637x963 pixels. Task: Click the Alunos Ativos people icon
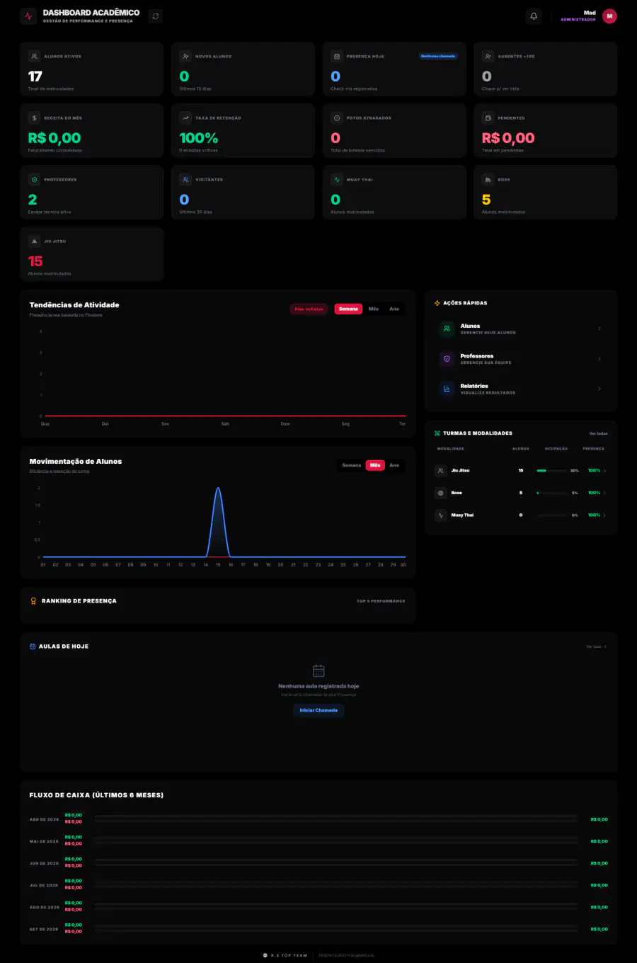click(x=34, y=56)
